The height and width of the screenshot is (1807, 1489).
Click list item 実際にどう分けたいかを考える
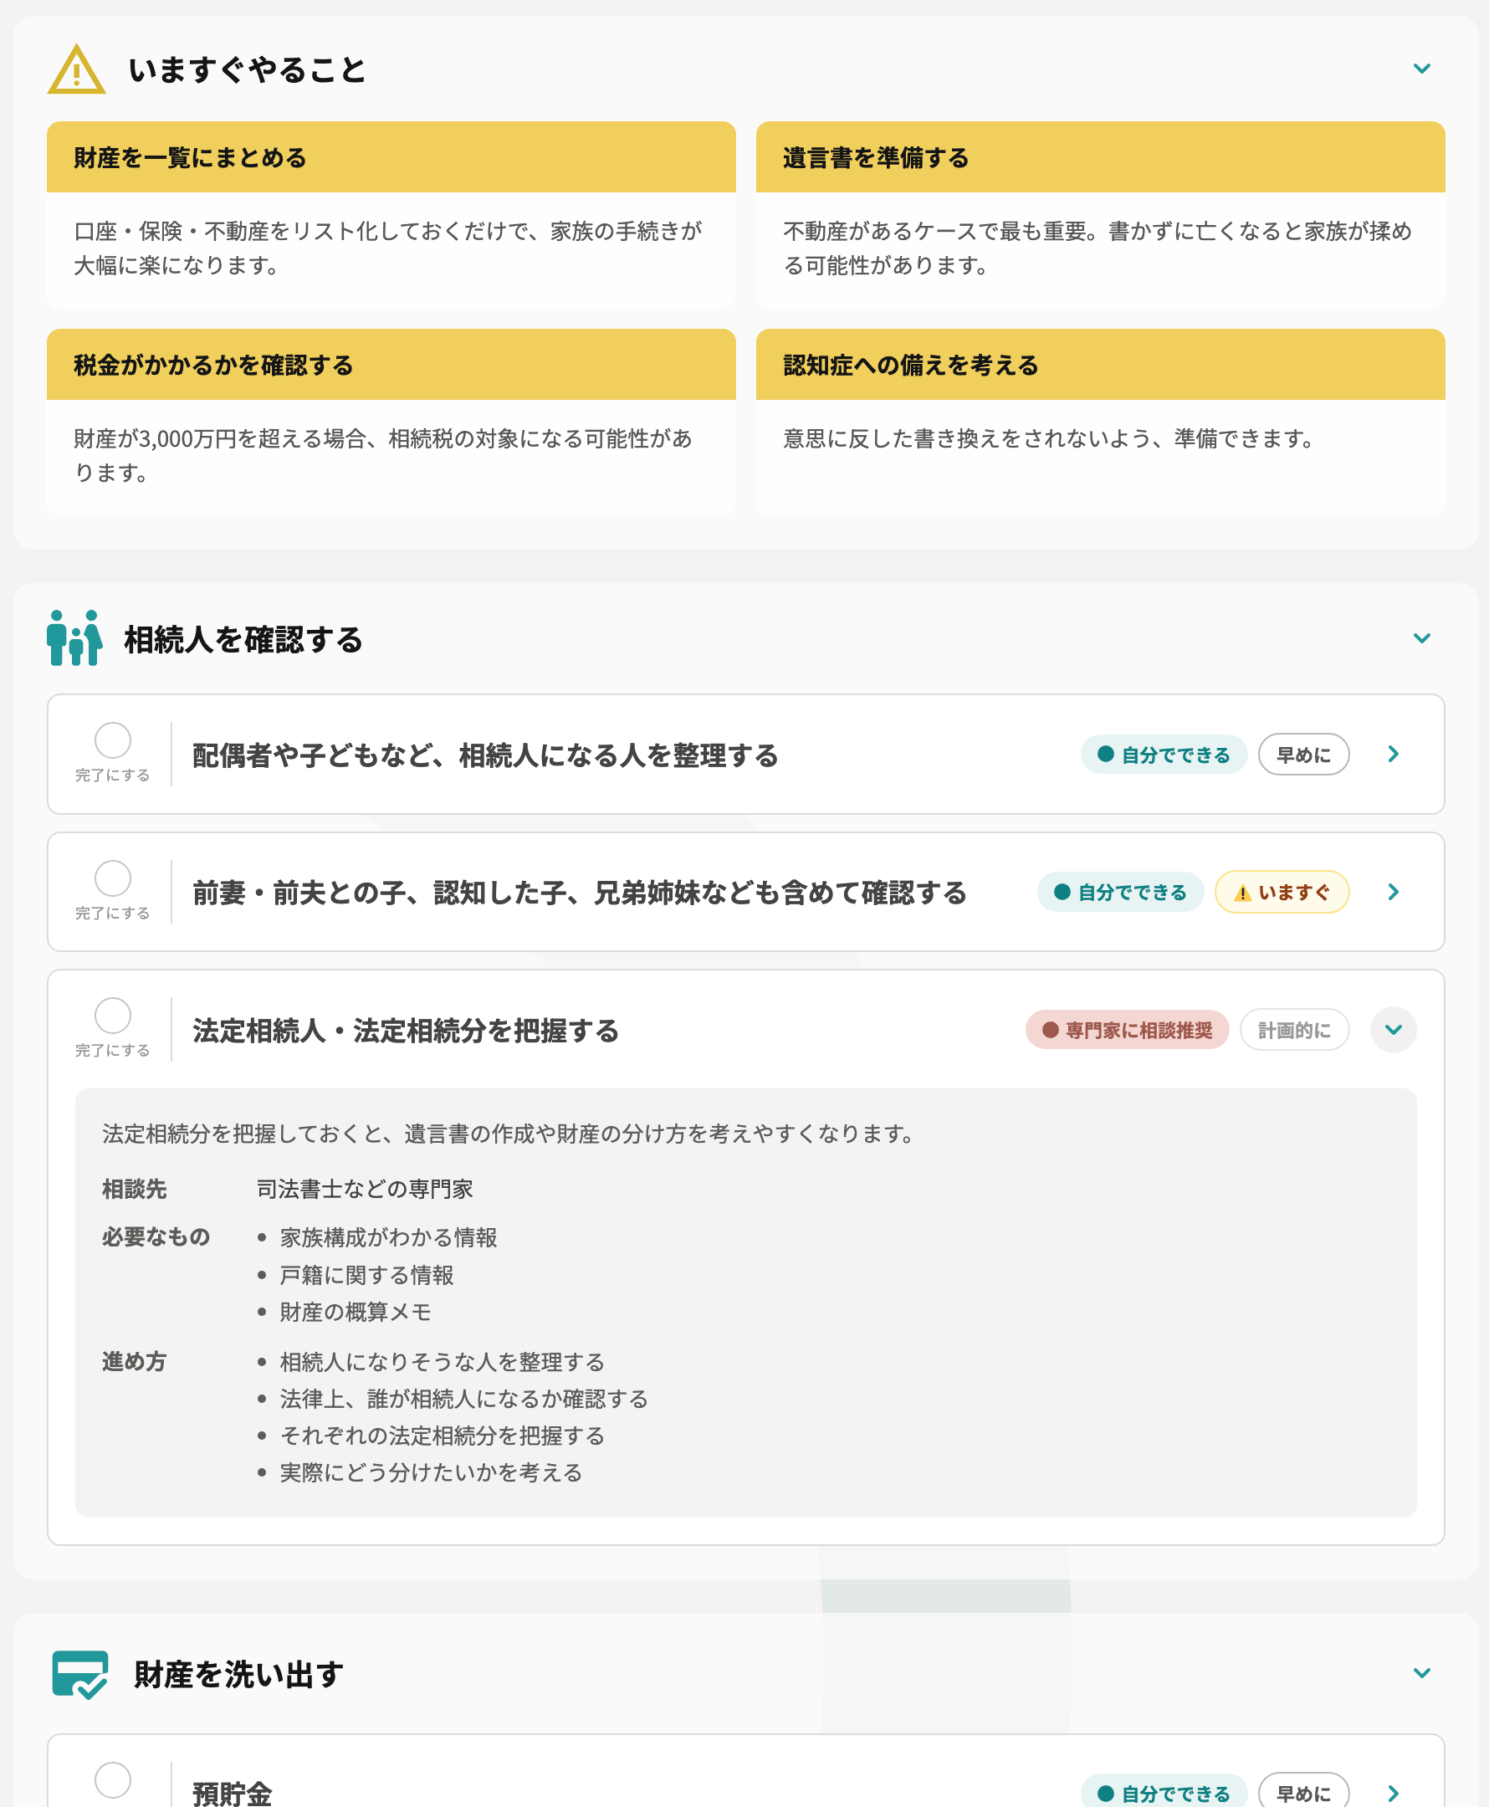click(432, 1472)
